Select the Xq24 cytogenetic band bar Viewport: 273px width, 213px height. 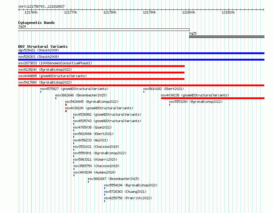click(x=104, y=30)
